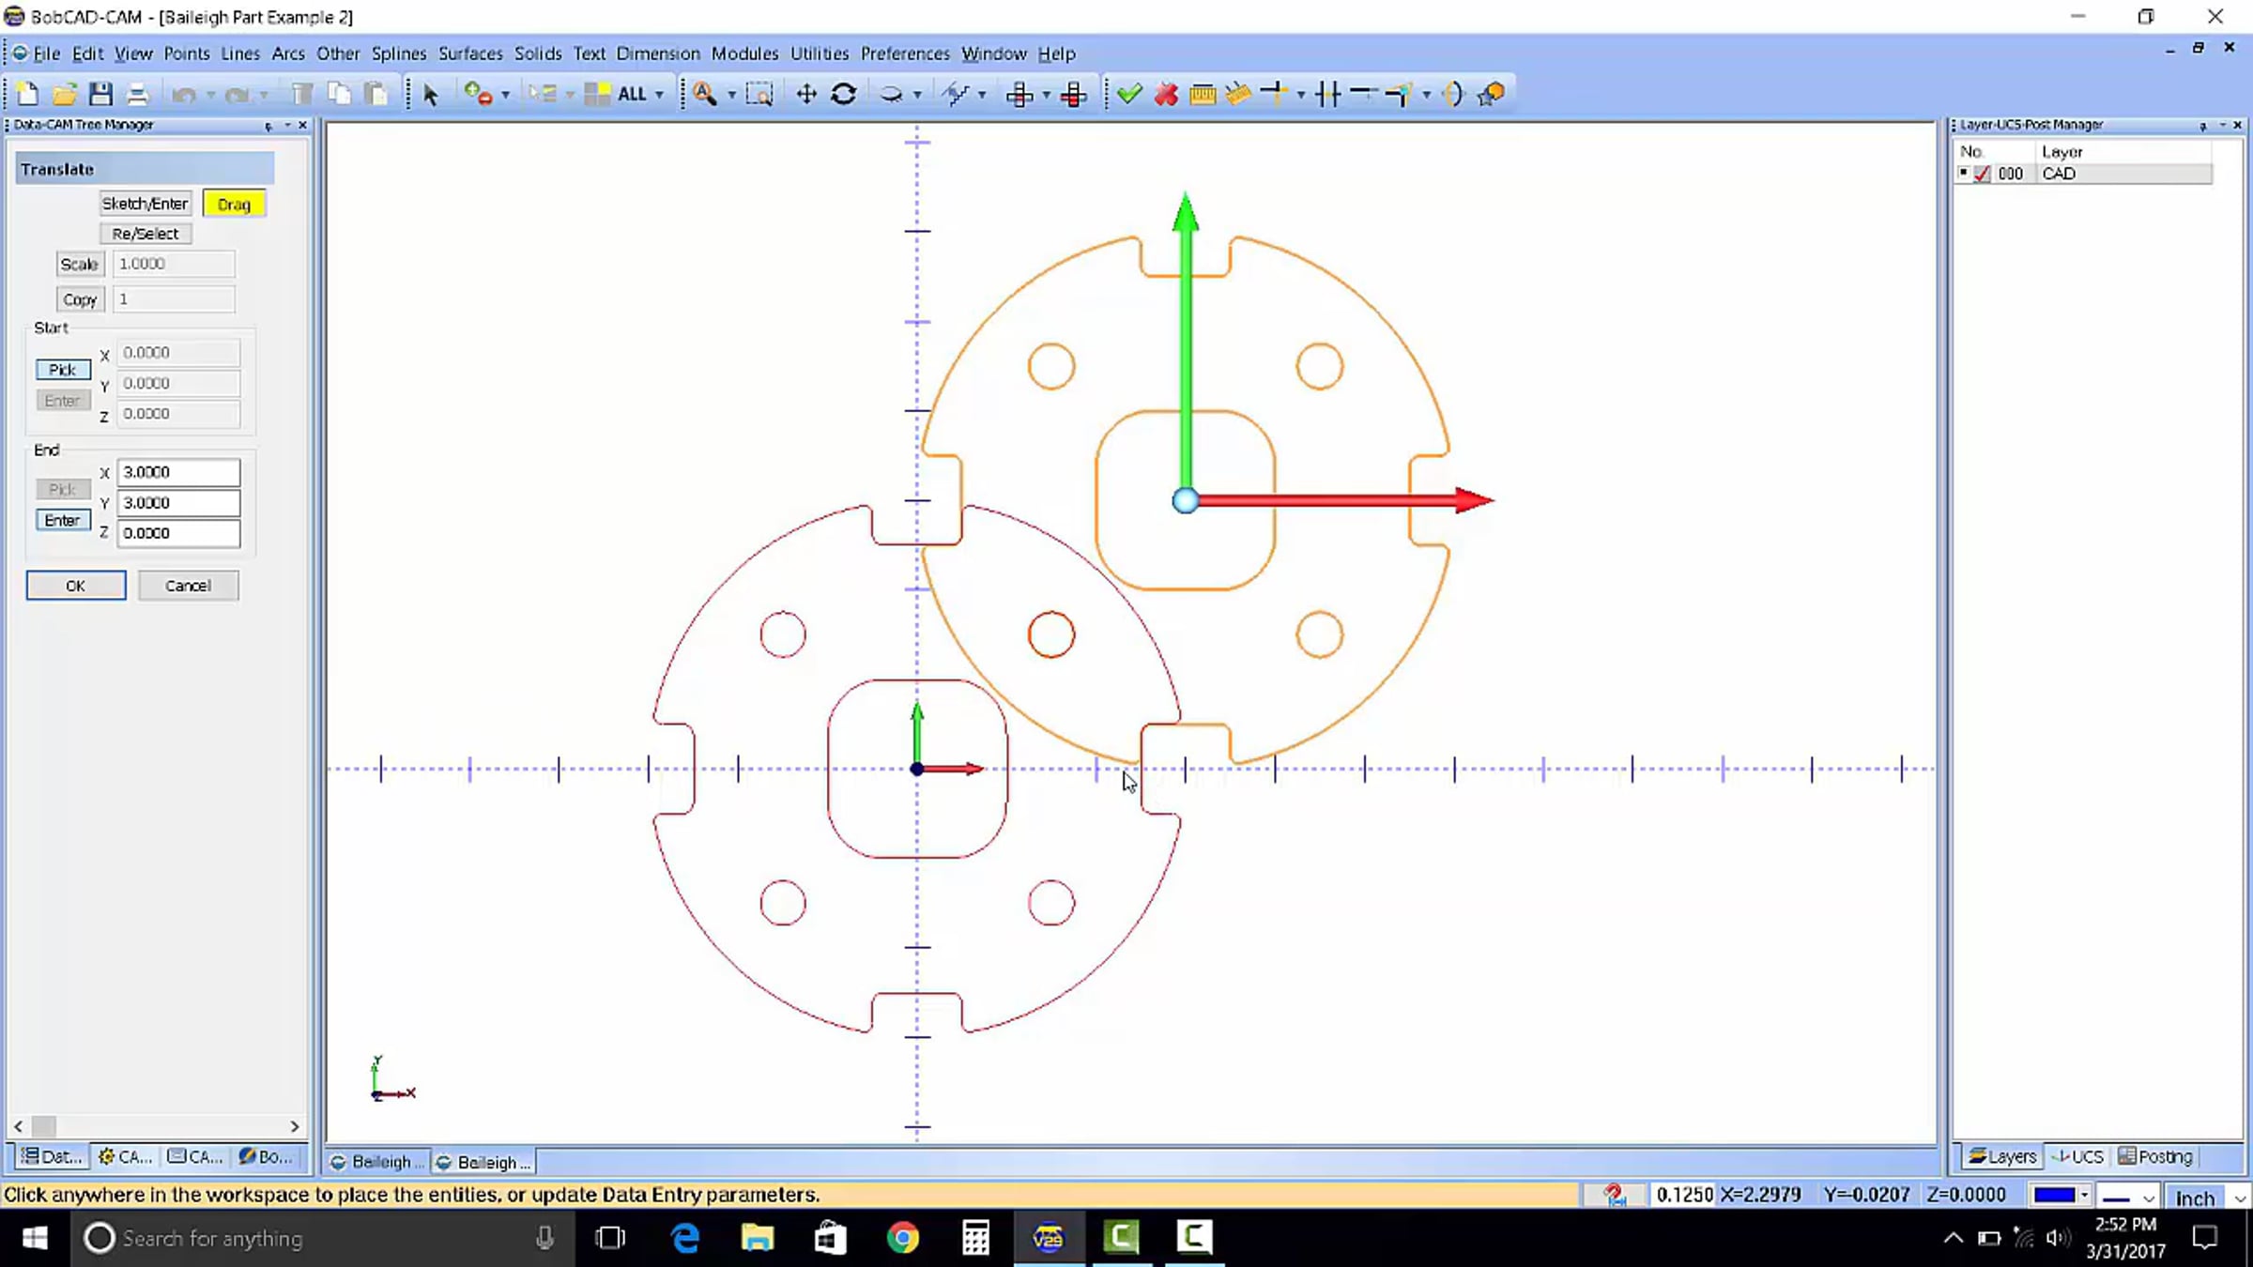This screenshot has width=2253, height=1267.
Task: Open the Utilities menu
Action: tap(819, 53)
